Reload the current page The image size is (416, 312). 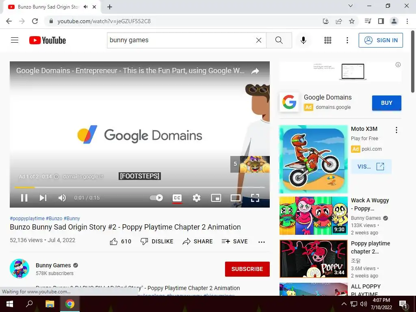tap(35, 21)
